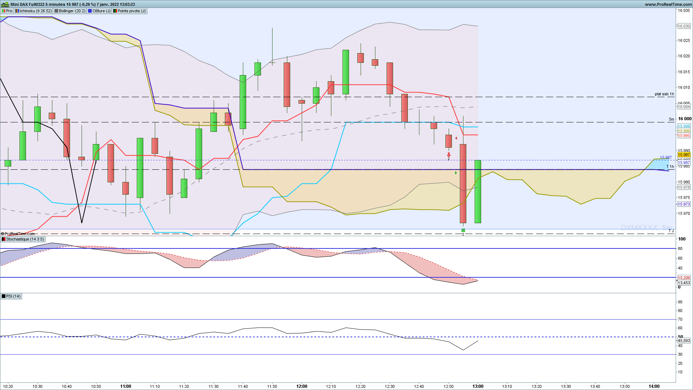Click the 15 978 price tag on the axis
The image size is (693, 390).
(x=684, y=187)
